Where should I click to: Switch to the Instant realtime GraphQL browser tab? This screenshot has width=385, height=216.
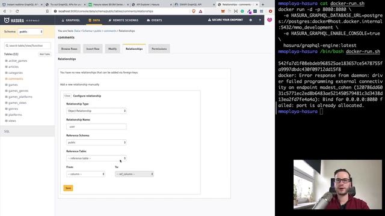(x=22, y=4)
